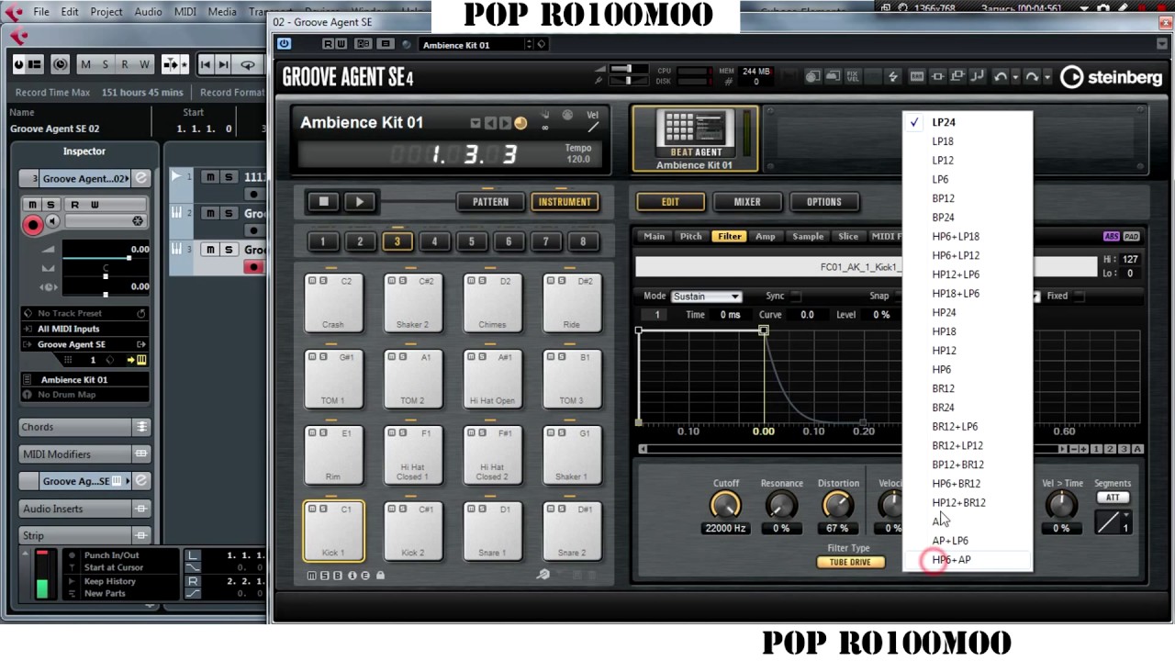The image size is (1175, 661).
Task: Open the Slice edit tab
Action: click(848, 236)
